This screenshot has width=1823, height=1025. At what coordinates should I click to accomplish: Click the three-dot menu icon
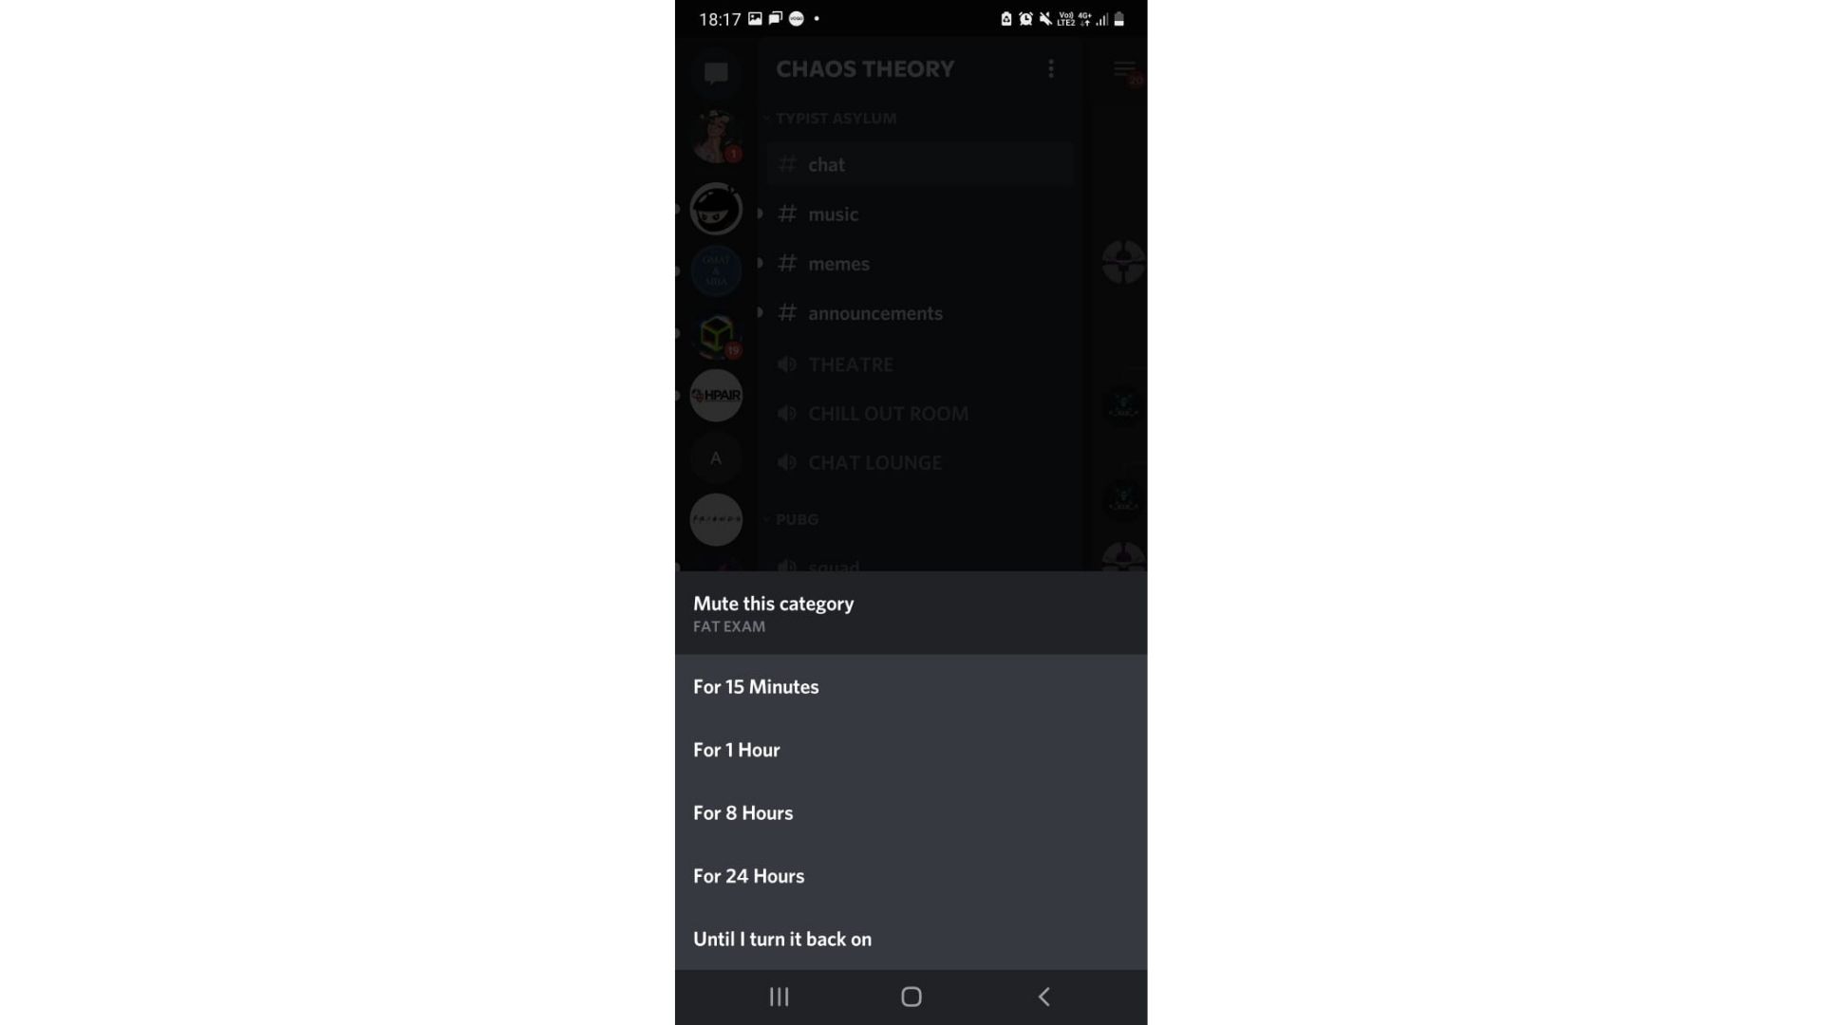1050,67
